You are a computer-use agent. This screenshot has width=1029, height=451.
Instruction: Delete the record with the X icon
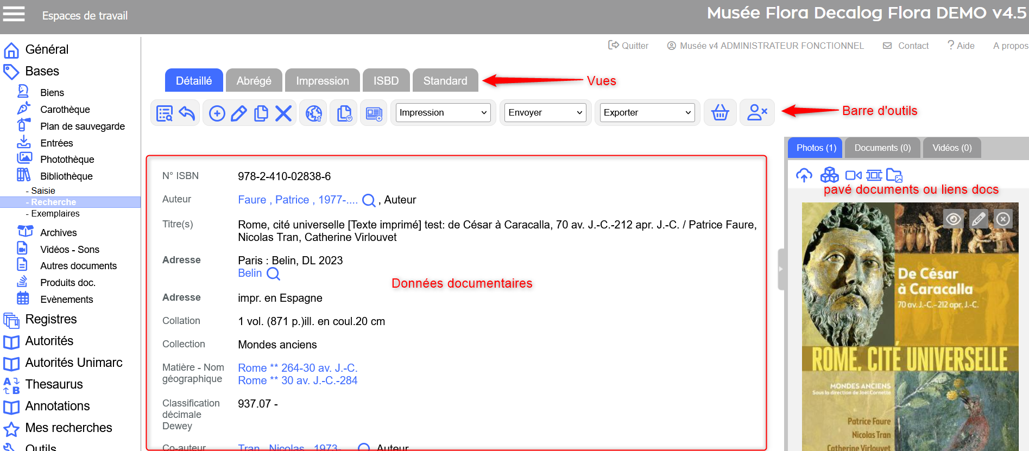283,113
